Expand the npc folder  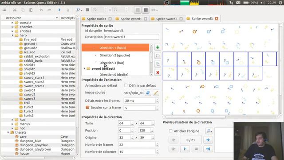pyautogui.click(x=12, y=128)
